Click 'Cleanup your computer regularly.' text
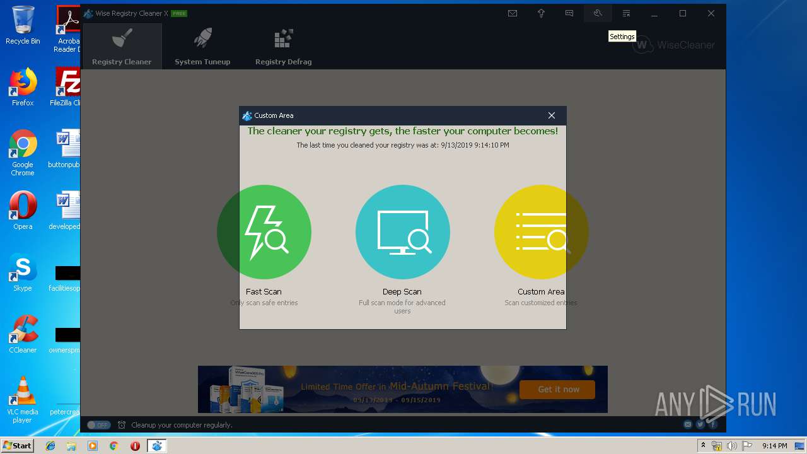 tap(182, 425)
